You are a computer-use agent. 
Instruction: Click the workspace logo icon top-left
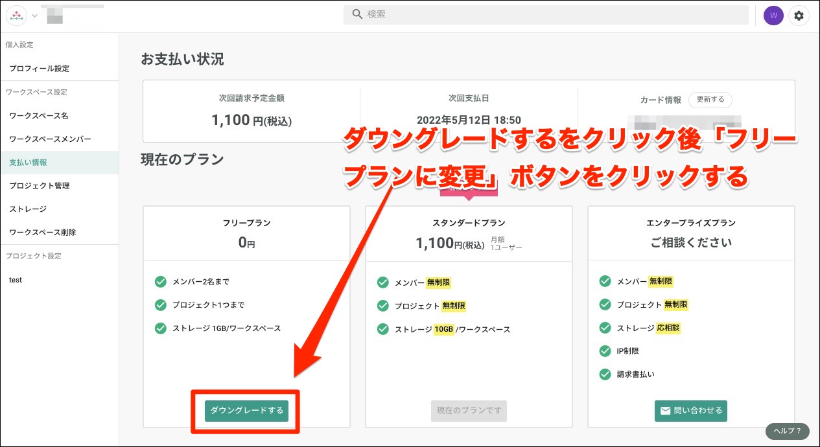[16, 15]
